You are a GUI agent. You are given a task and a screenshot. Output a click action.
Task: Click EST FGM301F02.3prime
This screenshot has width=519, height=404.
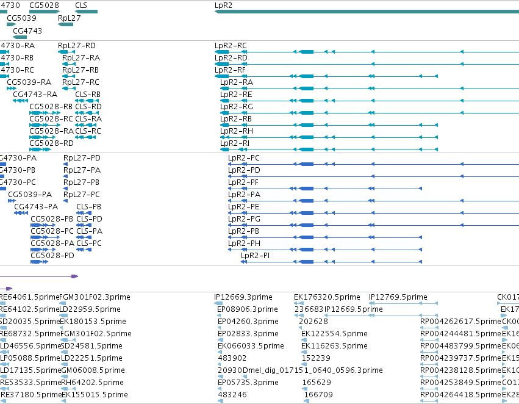95,297
